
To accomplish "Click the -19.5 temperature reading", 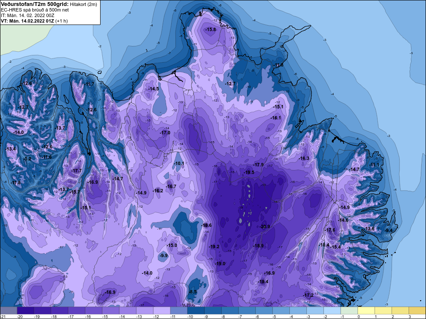I will [249, 172].
